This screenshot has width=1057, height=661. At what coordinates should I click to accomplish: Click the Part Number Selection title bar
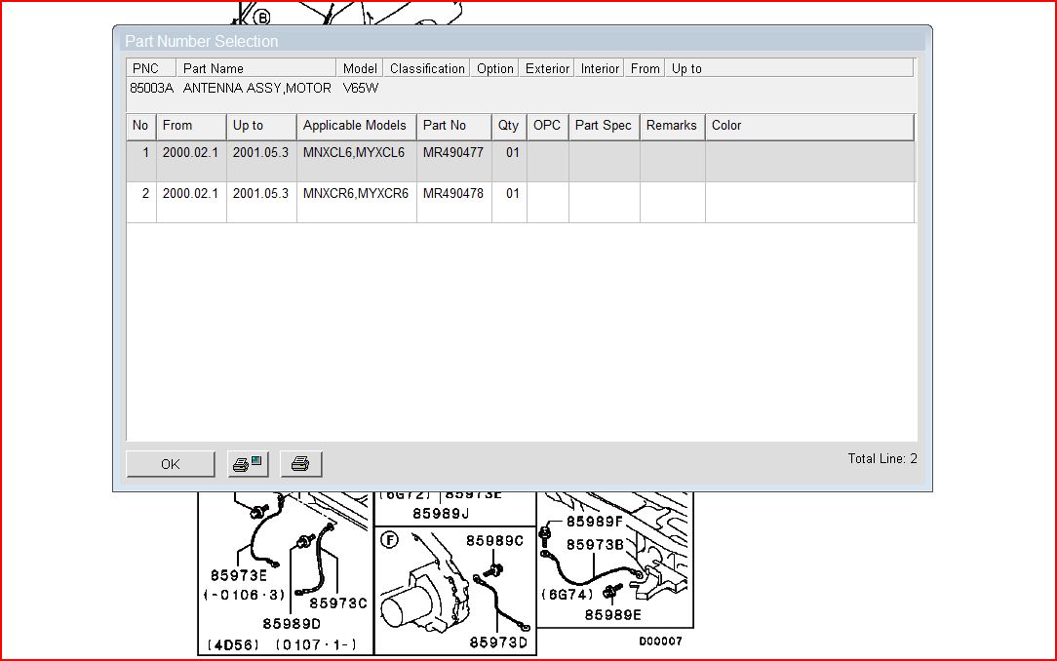coord(522,41)
